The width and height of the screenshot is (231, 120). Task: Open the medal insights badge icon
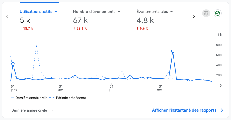click(206, 13)
